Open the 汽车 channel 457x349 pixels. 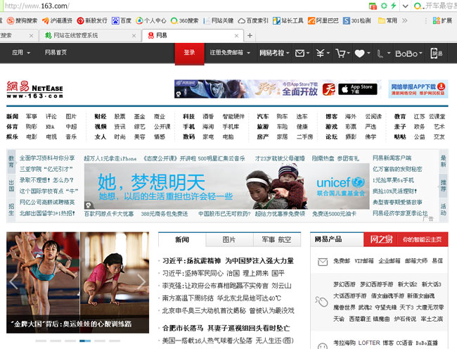point(263,117)
